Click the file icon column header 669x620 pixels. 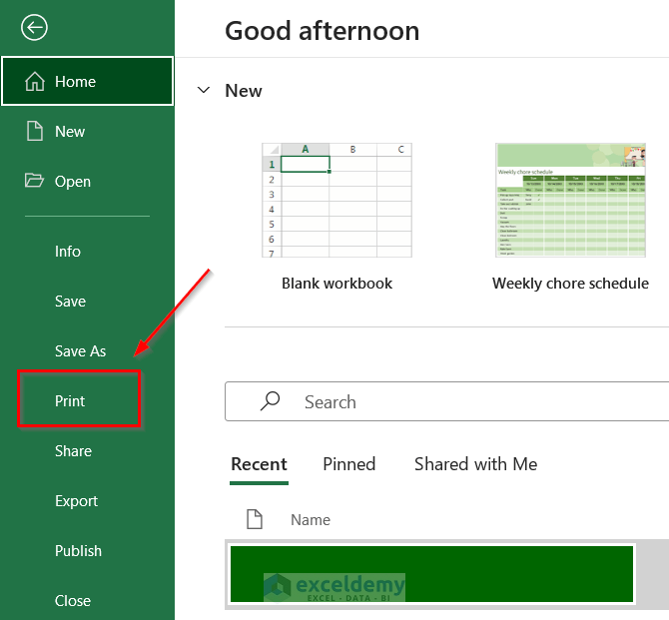tap(255, 519)
